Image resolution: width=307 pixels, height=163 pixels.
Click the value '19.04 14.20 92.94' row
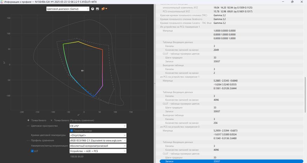[231, 8]
